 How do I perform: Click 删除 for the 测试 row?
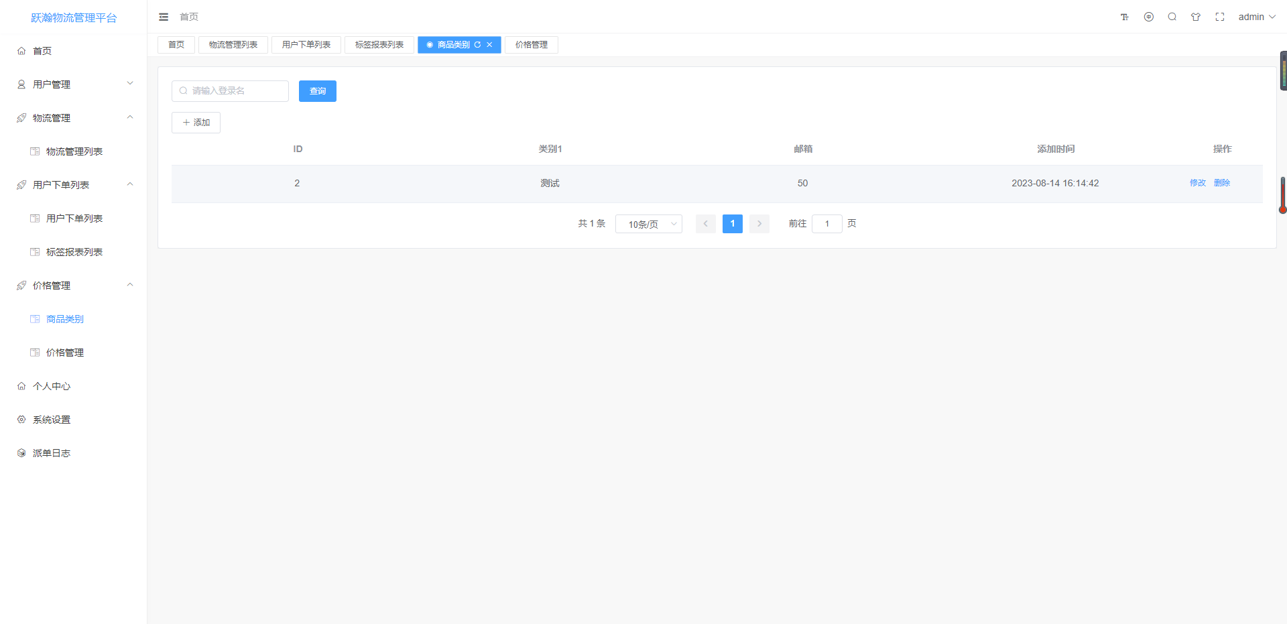(x=1222, y=183)
